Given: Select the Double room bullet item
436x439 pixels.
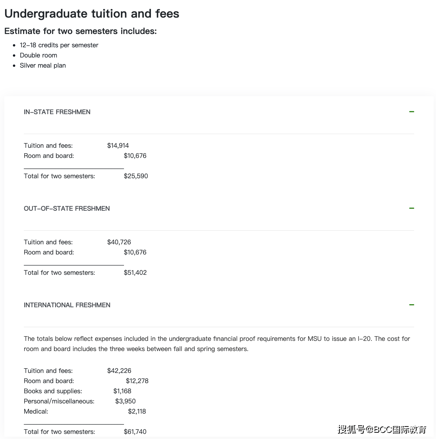Looking at the screenshot, I should click(x=38, y=56).
